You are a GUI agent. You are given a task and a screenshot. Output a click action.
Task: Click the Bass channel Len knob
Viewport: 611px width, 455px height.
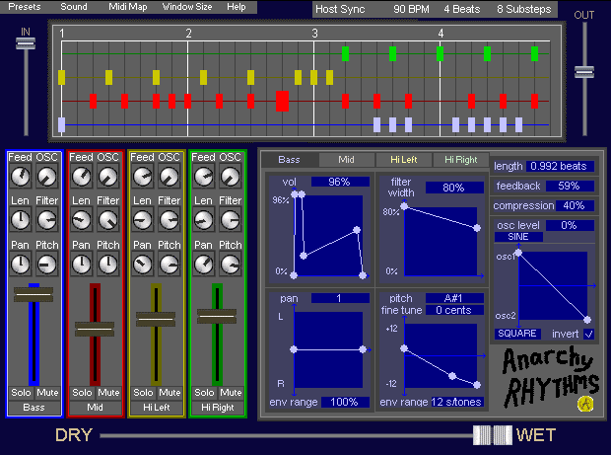pos(21,220)
